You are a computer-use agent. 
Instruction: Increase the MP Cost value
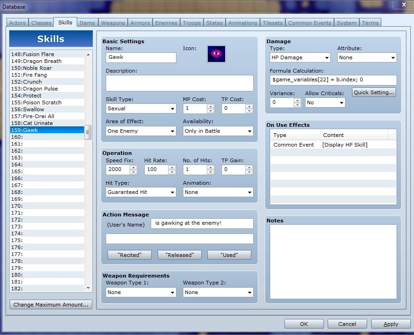pyautogui.click(x=210, y=107)
